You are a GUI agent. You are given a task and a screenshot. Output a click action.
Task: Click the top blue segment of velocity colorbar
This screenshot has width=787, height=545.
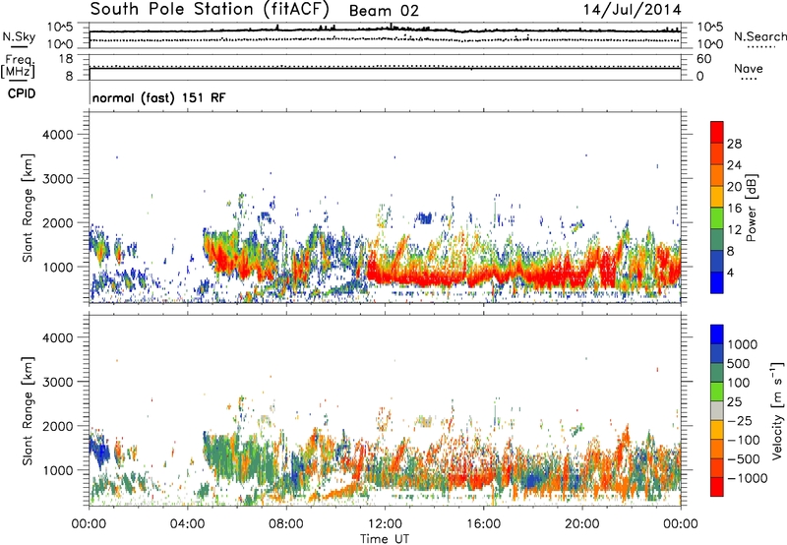717,334
